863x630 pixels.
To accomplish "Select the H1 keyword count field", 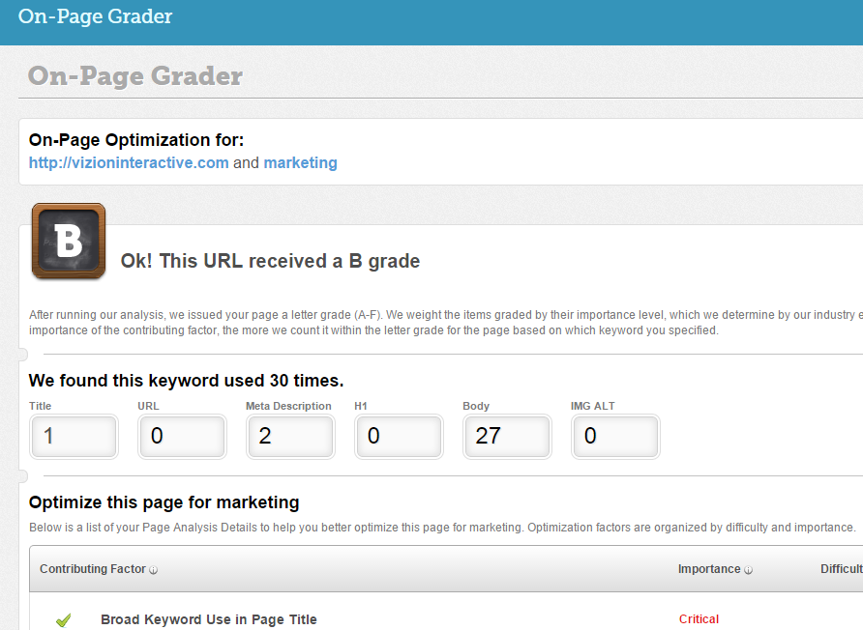I will [399, 437].
